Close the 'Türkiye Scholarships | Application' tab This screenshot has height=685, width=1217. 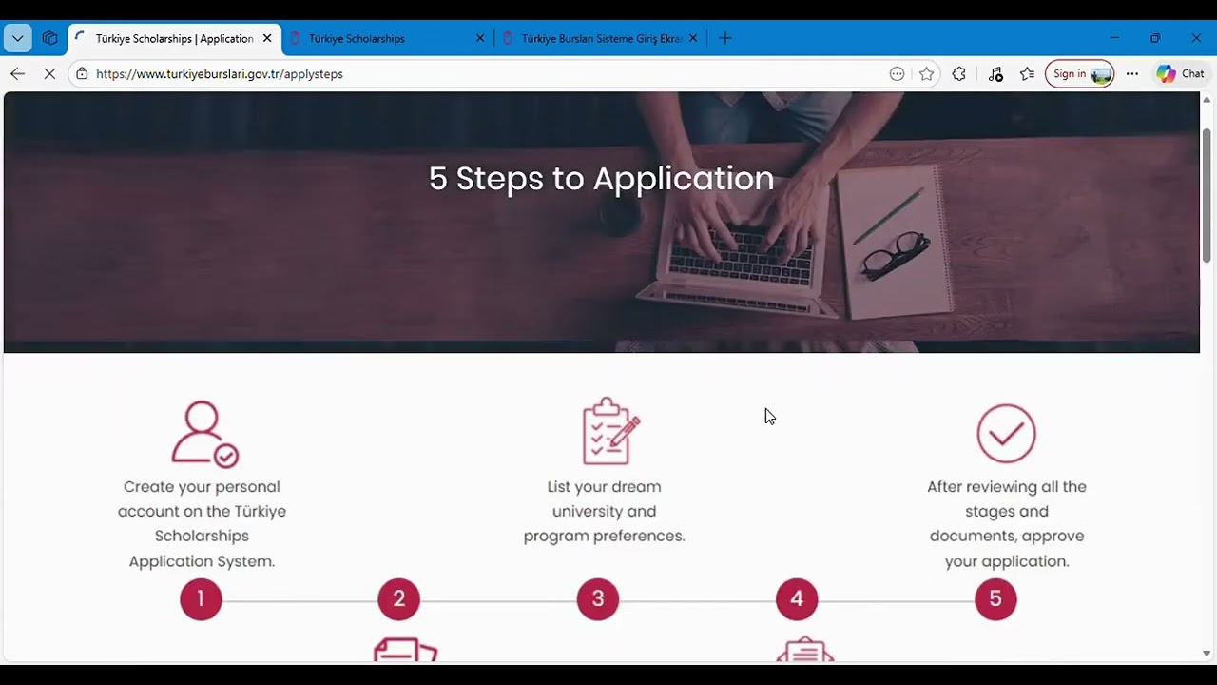(267, 38)
